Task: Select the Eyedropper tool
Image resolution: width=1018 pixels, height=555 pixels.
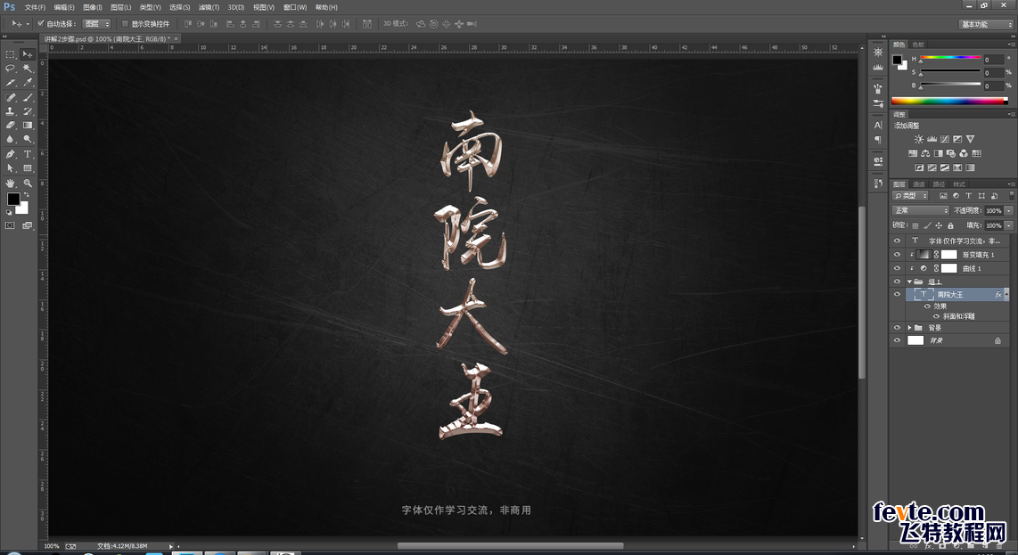Action: [x=28, y=83]
